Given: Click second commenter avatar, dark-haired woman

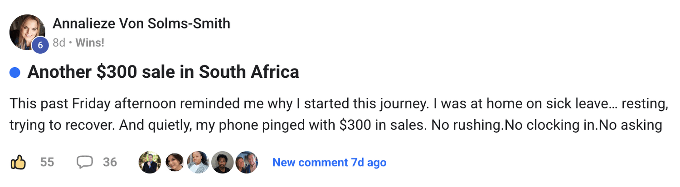Looking at the screenshot, I should point(174,162).
